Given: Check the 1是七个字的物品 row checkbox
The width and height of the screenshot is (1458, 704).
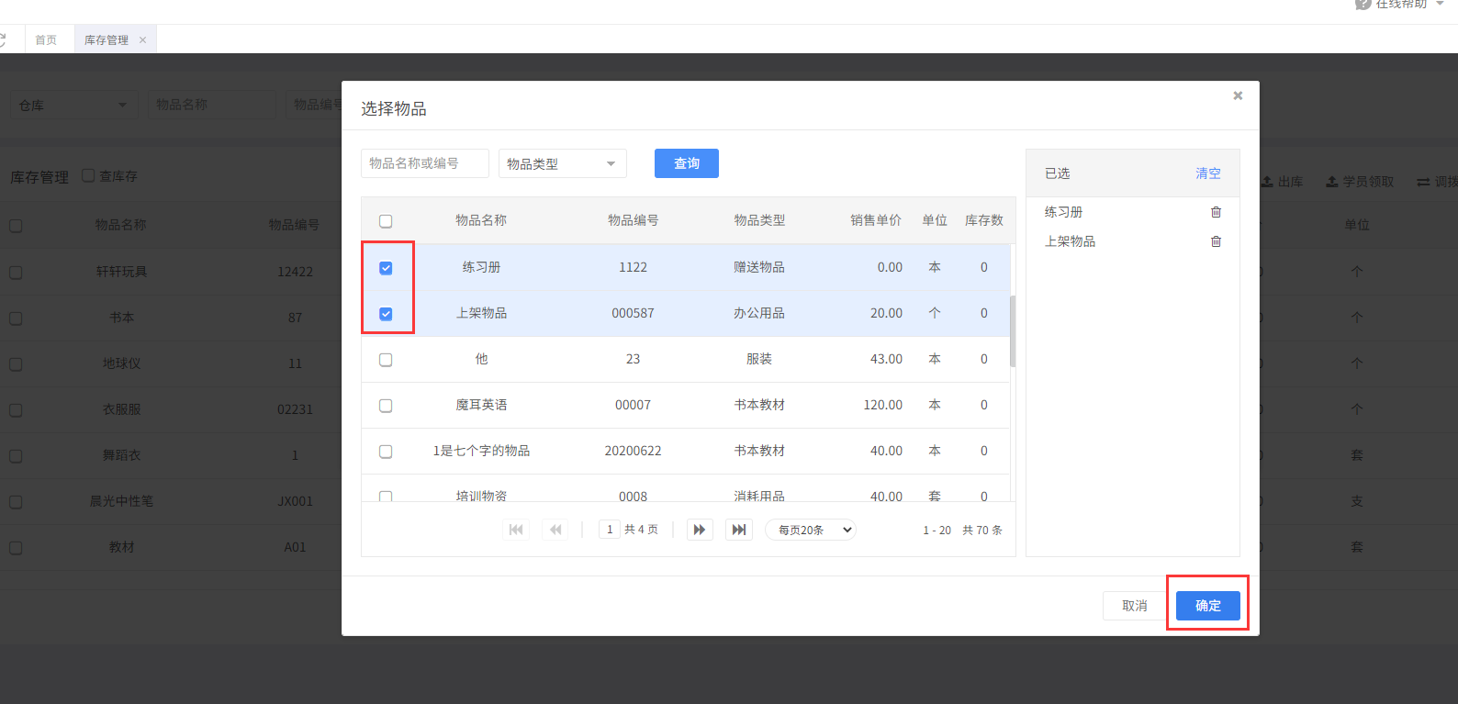Looking at the screenshot, I should [x=386, y=452].
